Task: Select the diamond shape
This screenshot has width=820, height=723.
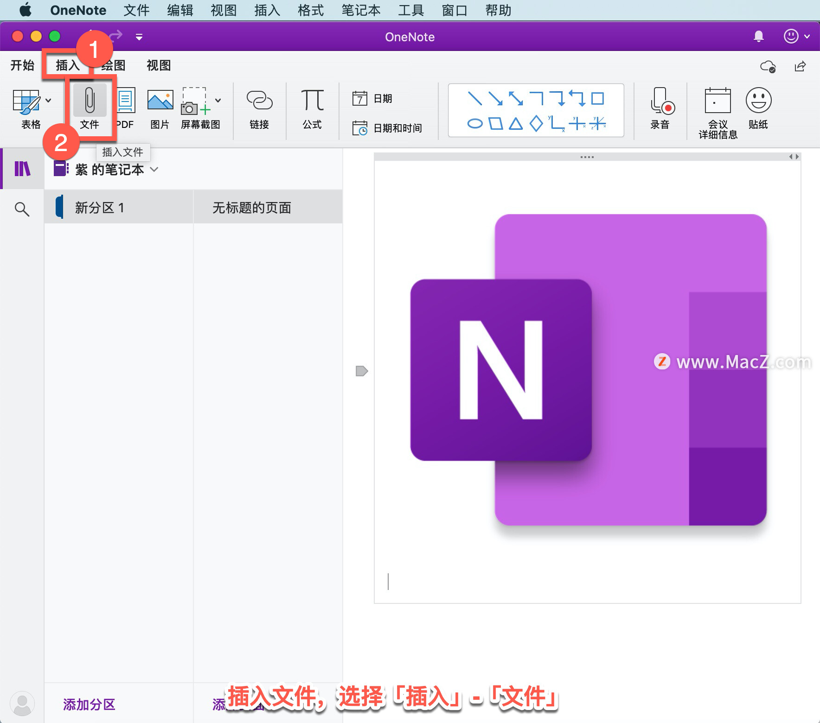Action: 536,123
